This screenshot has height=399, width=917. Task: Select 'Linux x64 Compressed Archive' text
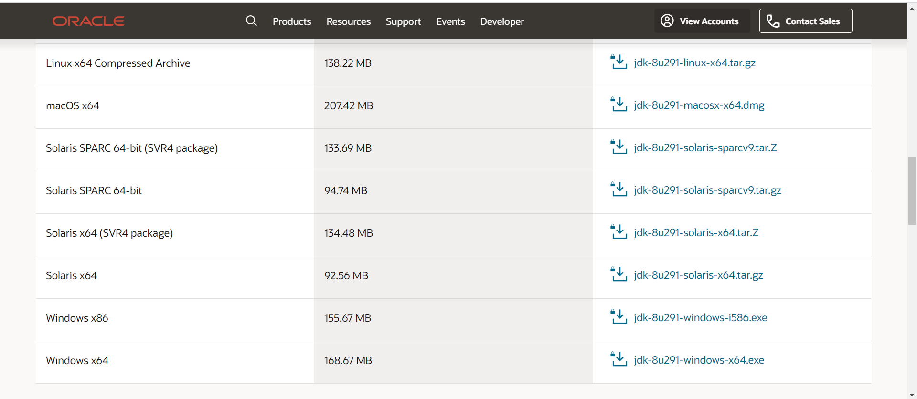pyautogui.click(x=118, y=63)
